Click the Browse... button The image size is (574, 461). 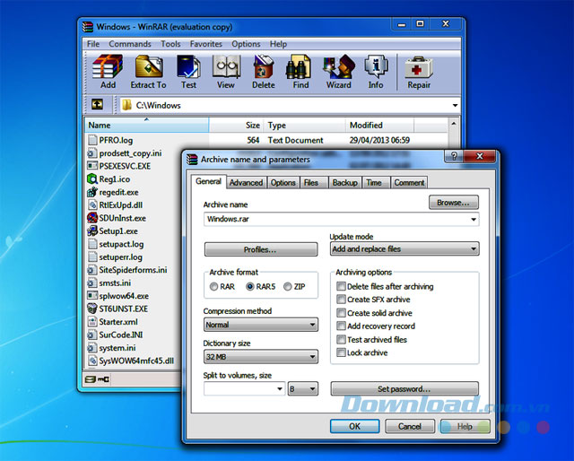[453, 203]
